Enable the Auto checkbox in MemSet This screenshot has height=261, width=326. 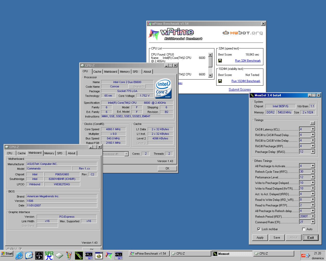click(304, 229)
